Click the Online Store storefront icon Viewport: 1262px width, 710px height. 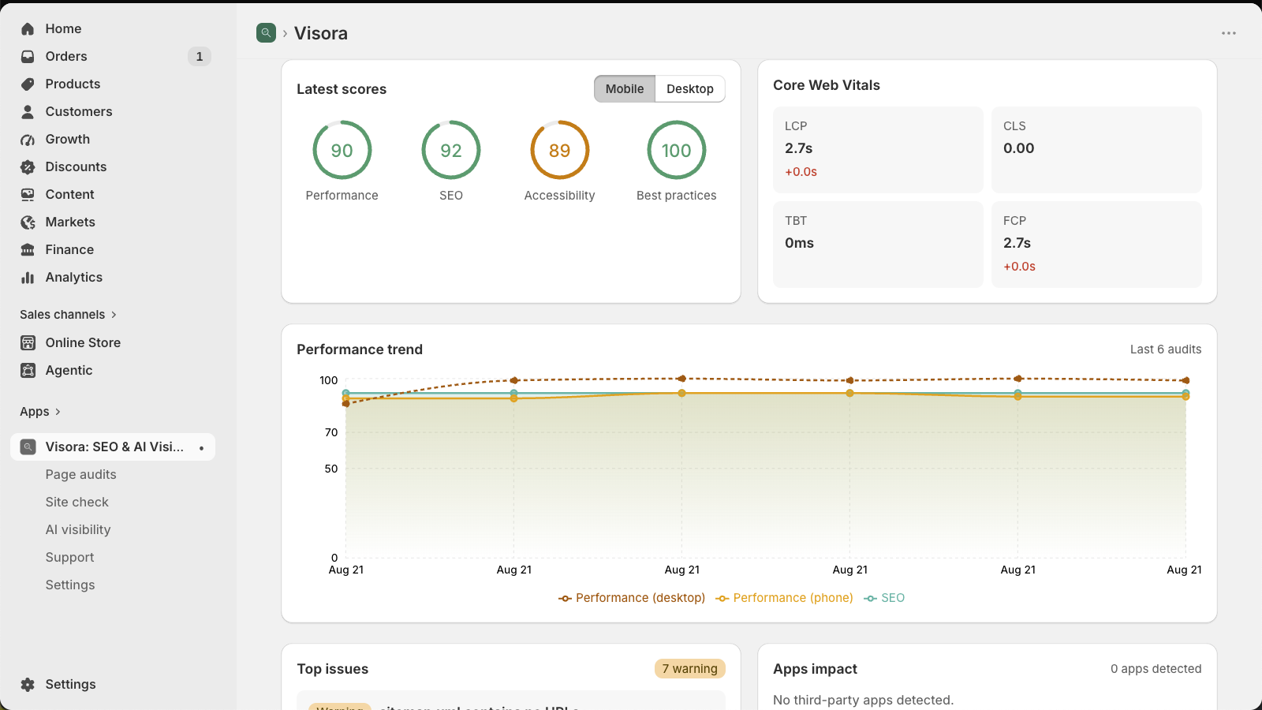click(x=28, y=343)
